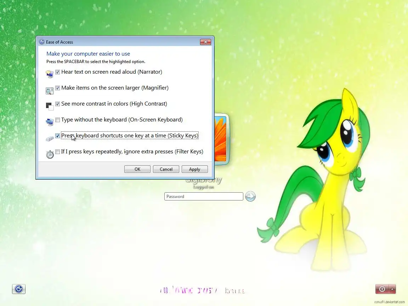
Task: Uncheck the Narrator checkbox
Action: (57, 72)
